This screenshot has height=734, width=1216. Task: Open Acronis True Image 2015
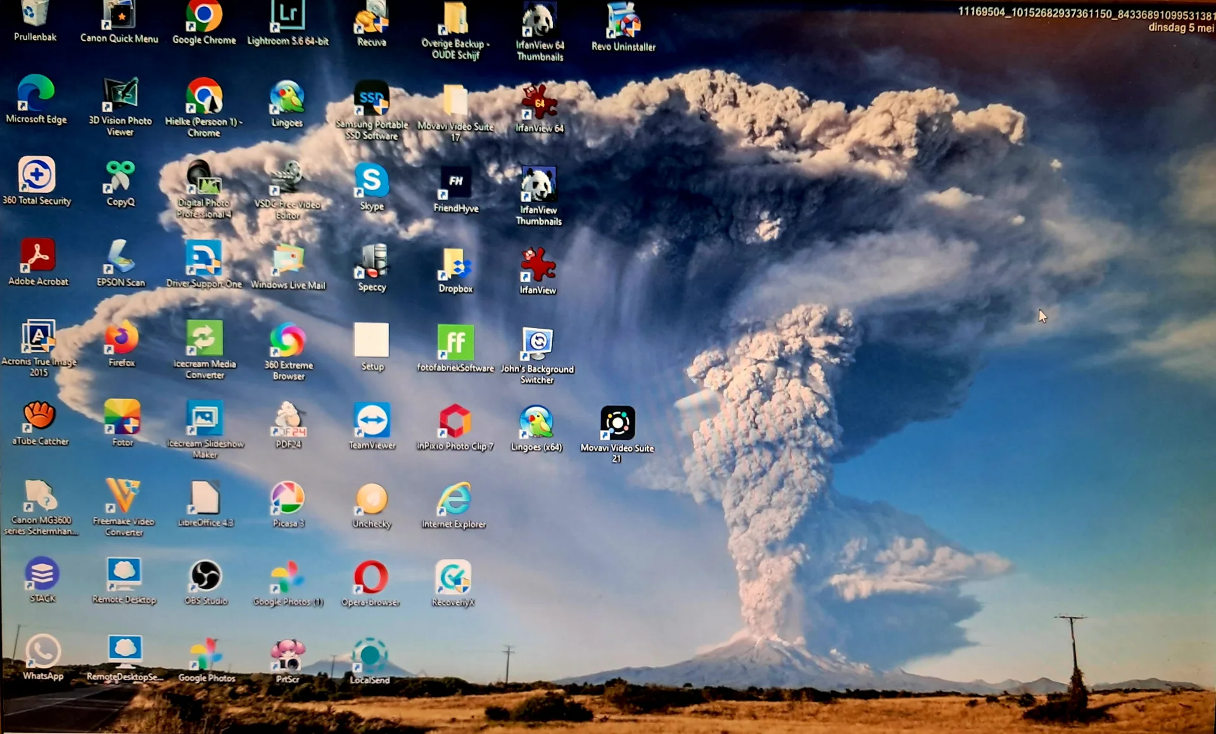(39, 336)
